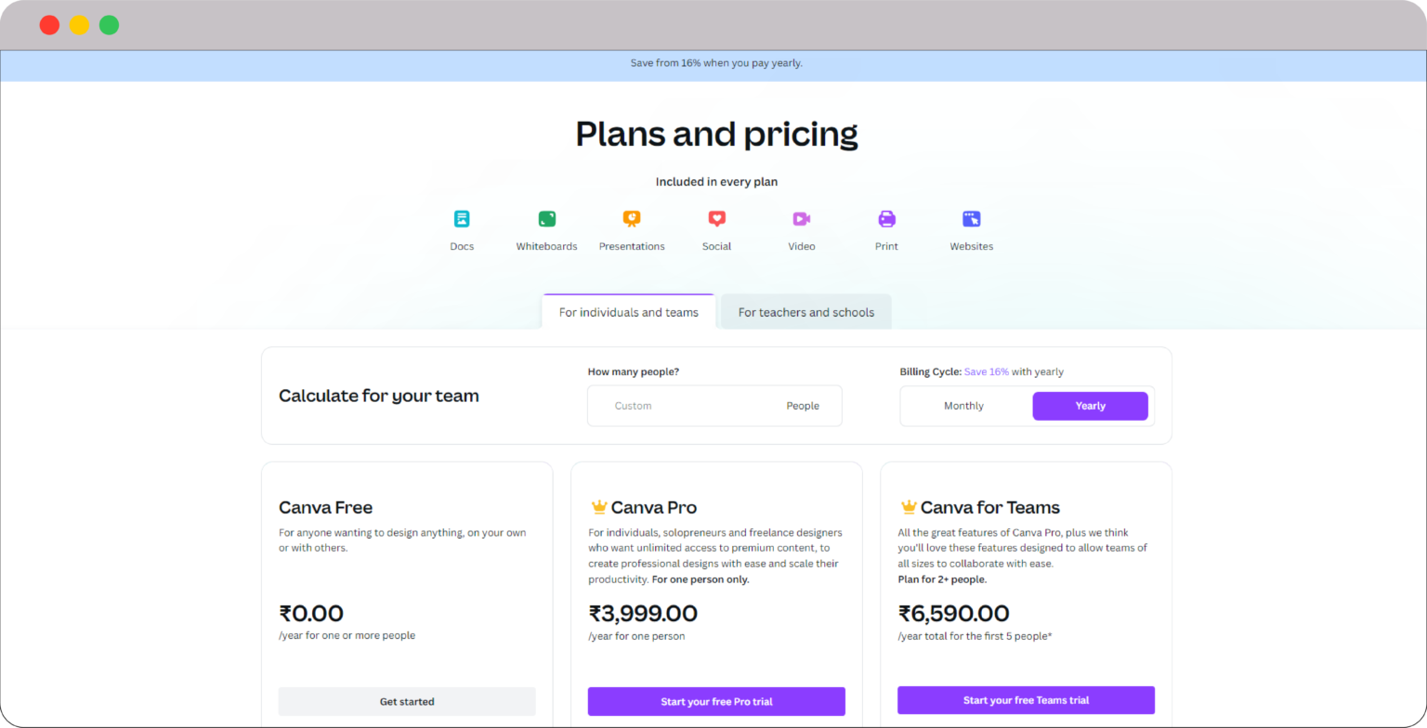Select the Print icon
The width and height of the screenshot is (1427, 728).
pyautogui.click(x=885, y=218)
